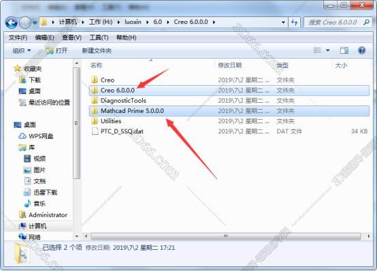Select 音乐 library in the sidebar
The image size is (377, 271).
(x=39, y=204)
